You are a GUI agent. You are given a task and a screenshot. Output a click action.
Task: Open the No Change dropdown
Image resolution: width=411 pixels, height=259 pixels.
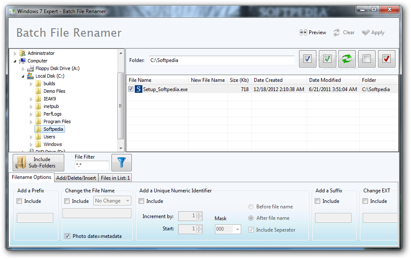112,201
